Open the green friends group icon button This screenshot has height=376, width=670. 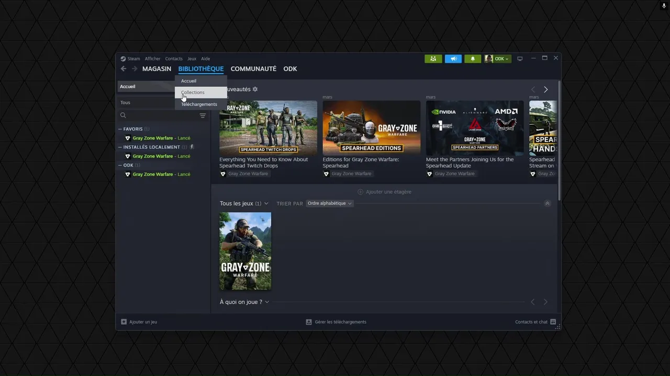(433, 58)
